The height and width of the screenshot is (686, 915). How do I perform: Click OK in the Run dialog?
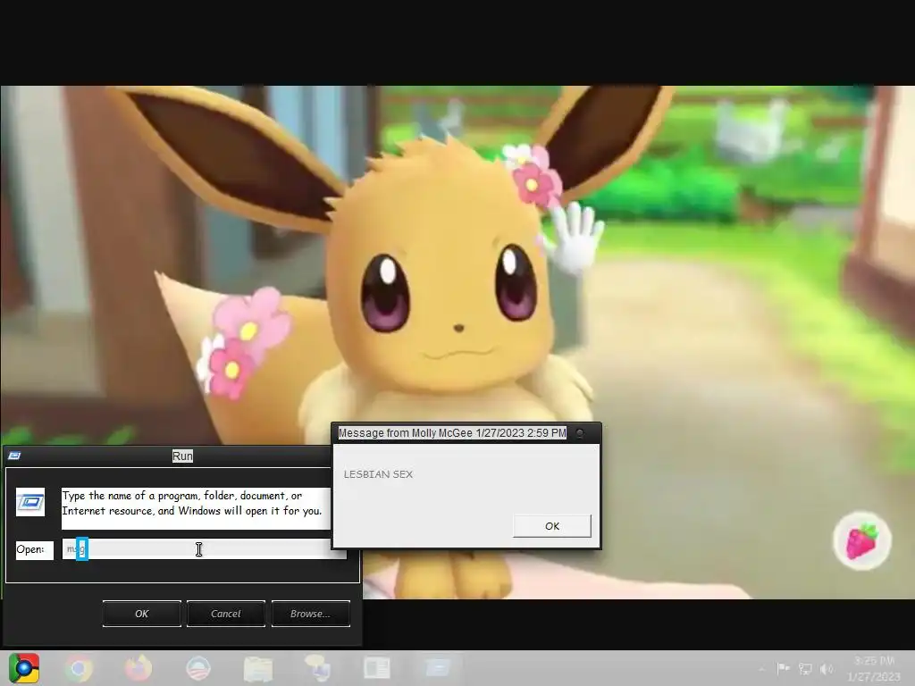pyautogui.click(x=142, y=614)
